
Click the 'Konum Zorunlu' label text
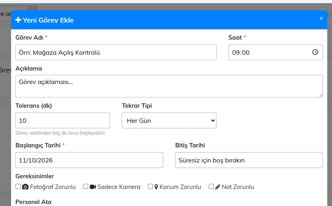pyautogui.click(x=180, y=187)
